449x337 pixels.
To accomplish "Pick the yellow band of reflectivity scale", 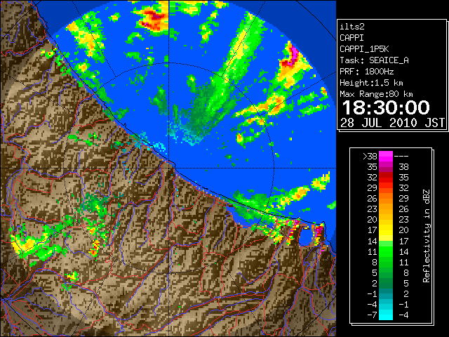I will (386, 231).
